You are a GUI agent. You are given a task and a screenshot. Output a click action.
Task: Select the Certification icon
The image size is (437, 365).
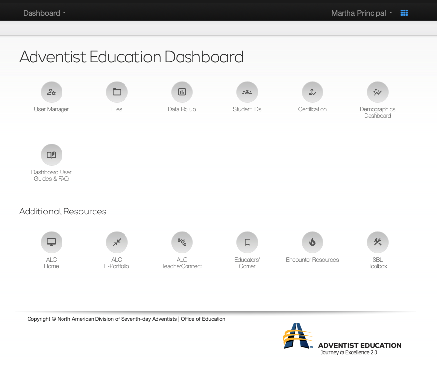[x=312, y=92]
